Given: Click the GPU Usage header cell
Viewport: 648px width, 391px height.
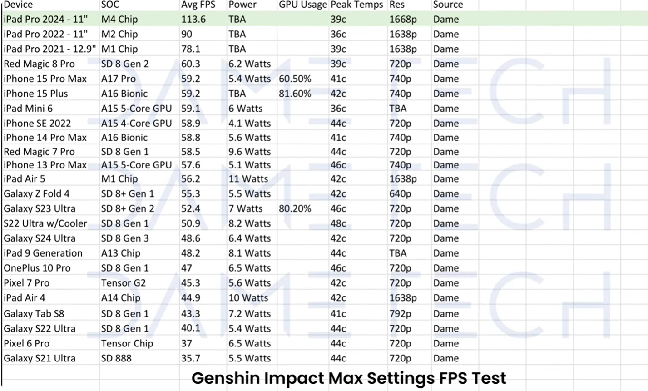Looking at the screenshot, I should (x=302, y=5).
